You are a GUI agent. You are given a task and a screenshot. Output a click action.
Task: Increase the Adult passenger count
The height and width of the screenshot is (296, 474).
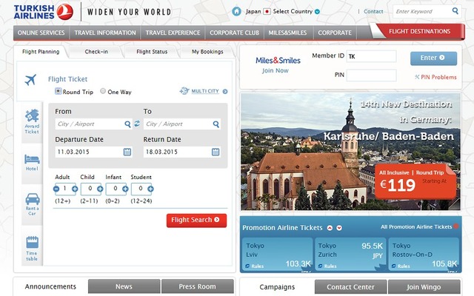[x=75, y=189]
